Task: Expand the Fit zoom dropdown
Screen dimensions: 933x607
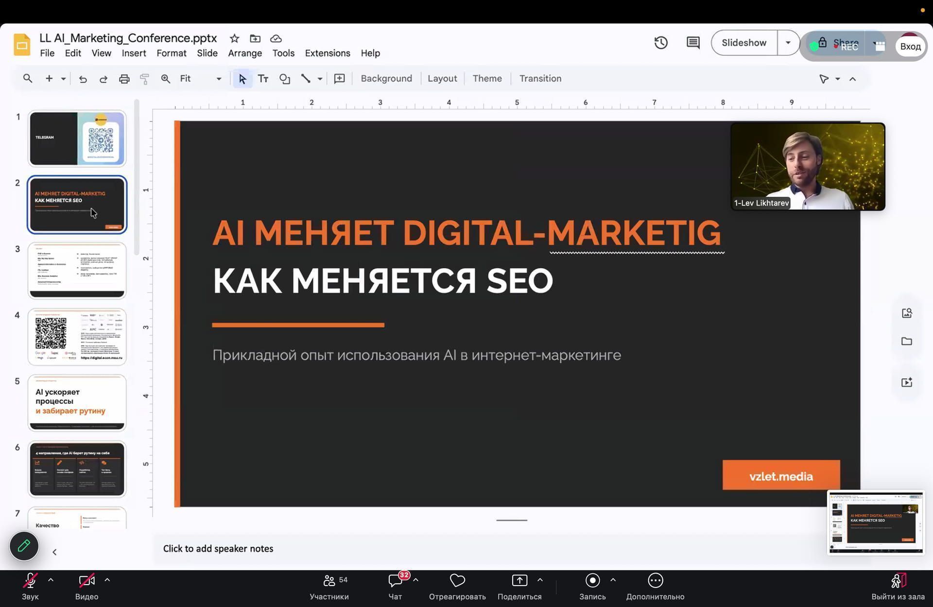Action: coord(219,79)
